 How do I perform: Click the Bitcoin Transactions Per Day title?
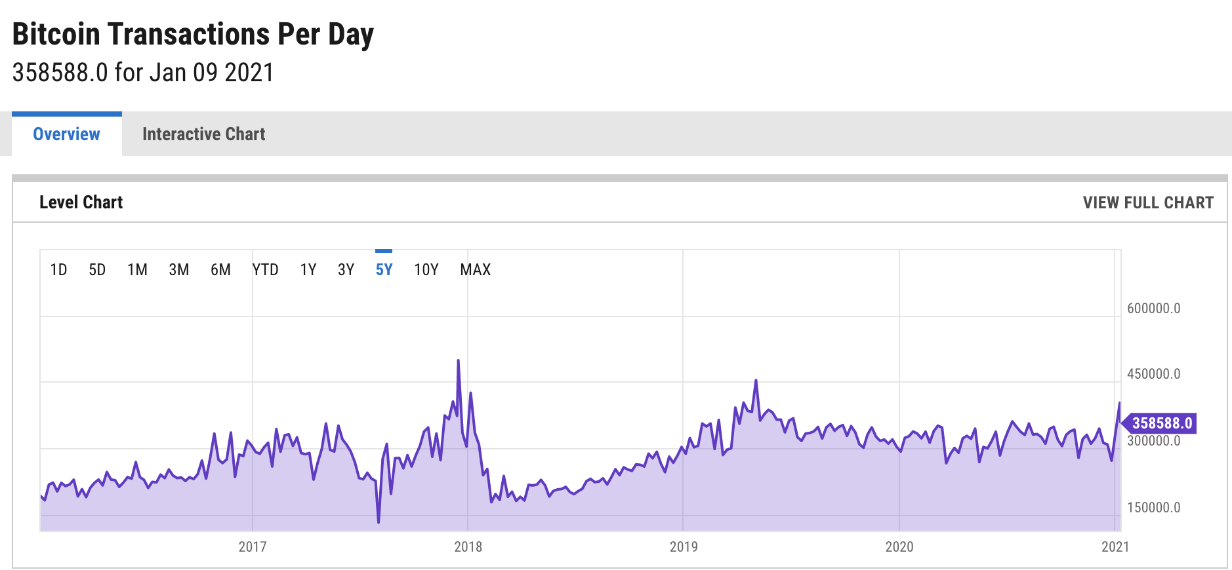[x=193, y=35]
